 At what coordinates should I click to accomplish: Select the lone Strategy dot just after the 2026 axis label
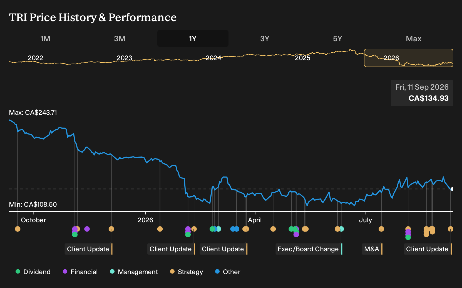(160, 229)
